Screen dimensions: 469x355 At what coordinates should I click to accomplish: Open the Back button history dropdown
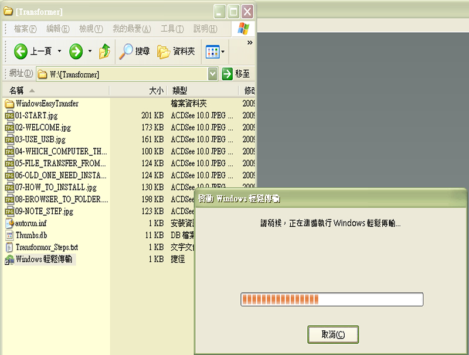59,51
